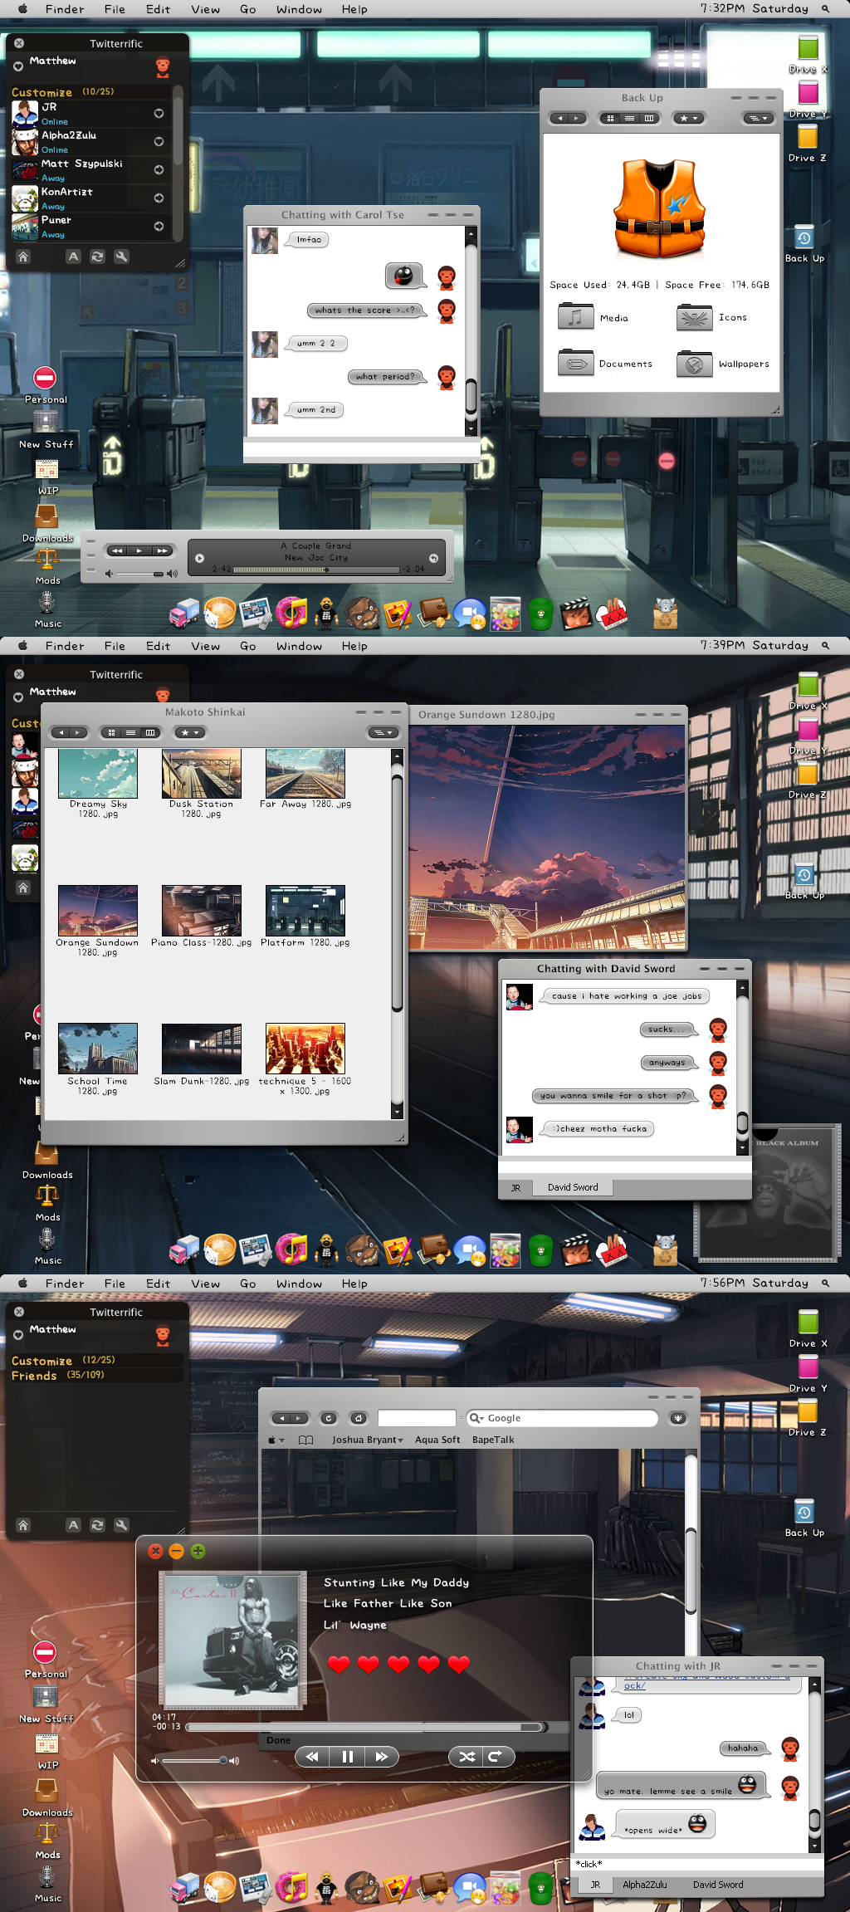Screen dimensions: 850x1912
Task: Open Apple dropdown in Safari bookmarks bar
Action: (x=276, y=1440)
